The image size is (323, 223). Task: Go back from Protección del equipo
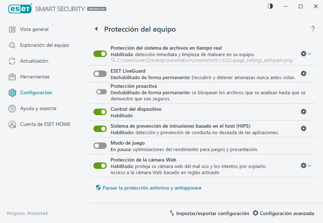(96, 29)
